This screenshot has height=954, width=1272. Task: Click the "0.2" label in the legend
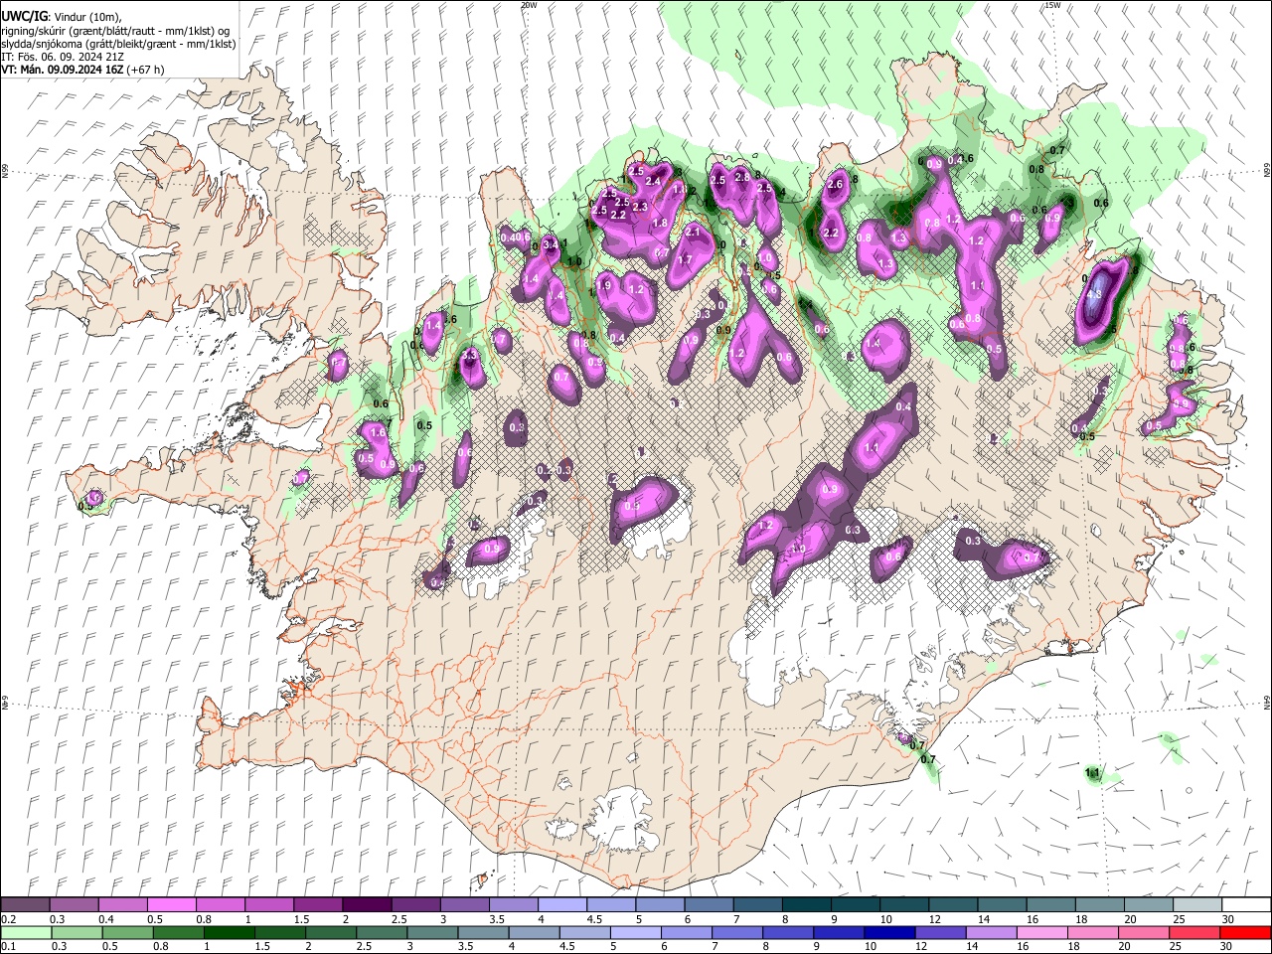point(9,919)
